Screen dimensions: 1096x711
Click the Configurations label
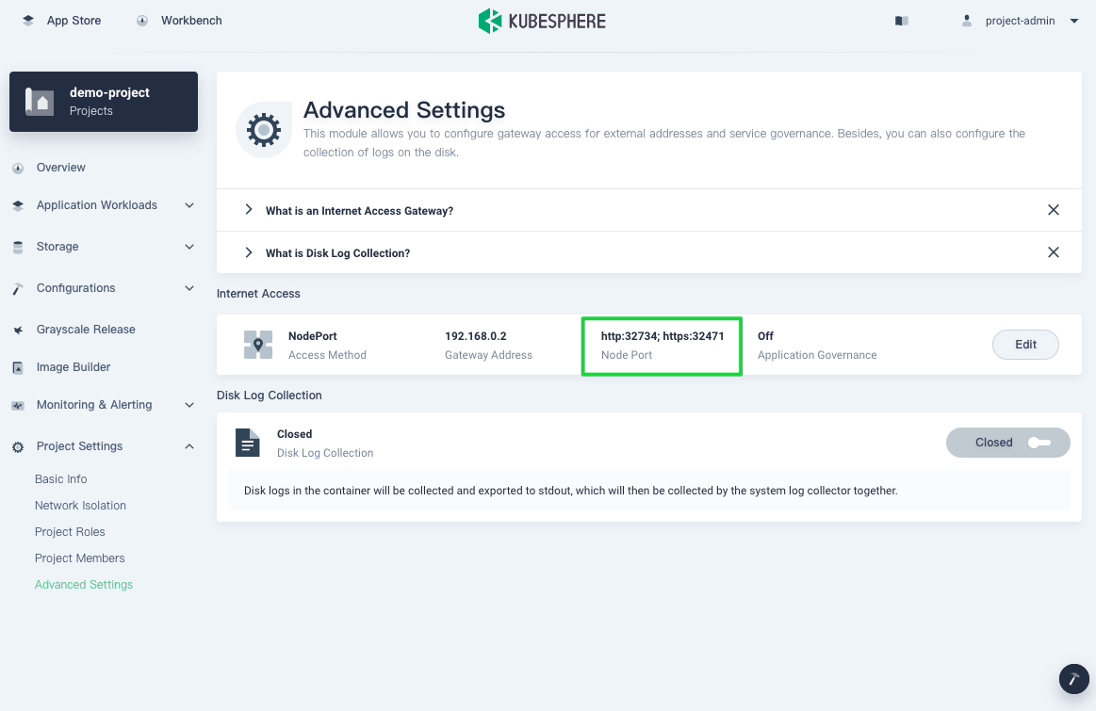coord(75,288)
